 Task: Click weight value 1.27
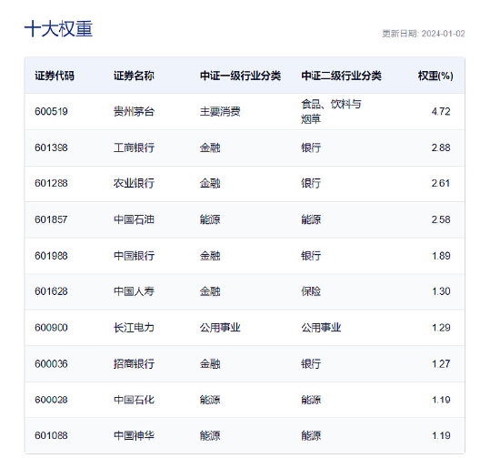tap(441, 364)
